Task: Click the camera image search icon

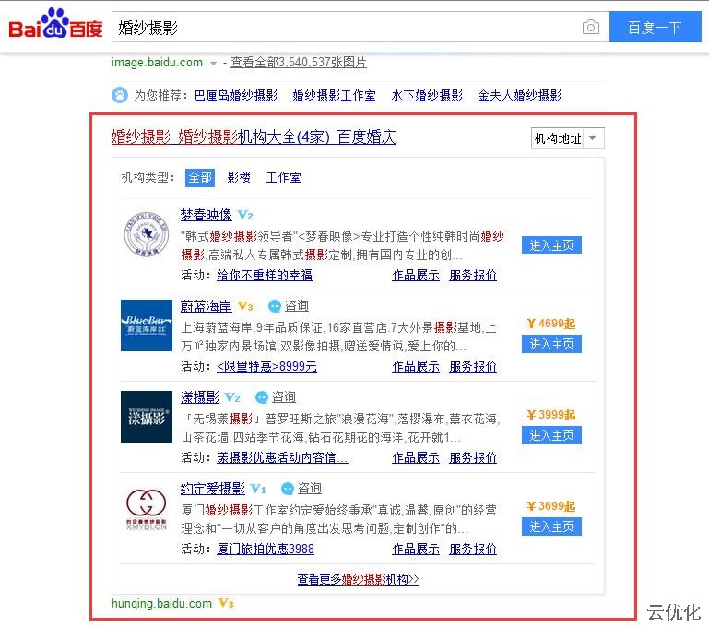Action: click(x=590, y=28)
